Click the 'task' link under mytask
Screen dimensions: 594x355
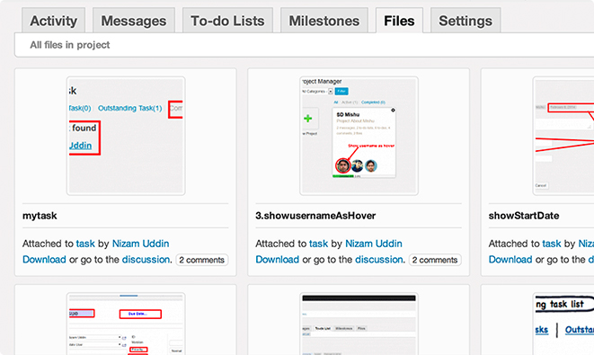[85, 244]
